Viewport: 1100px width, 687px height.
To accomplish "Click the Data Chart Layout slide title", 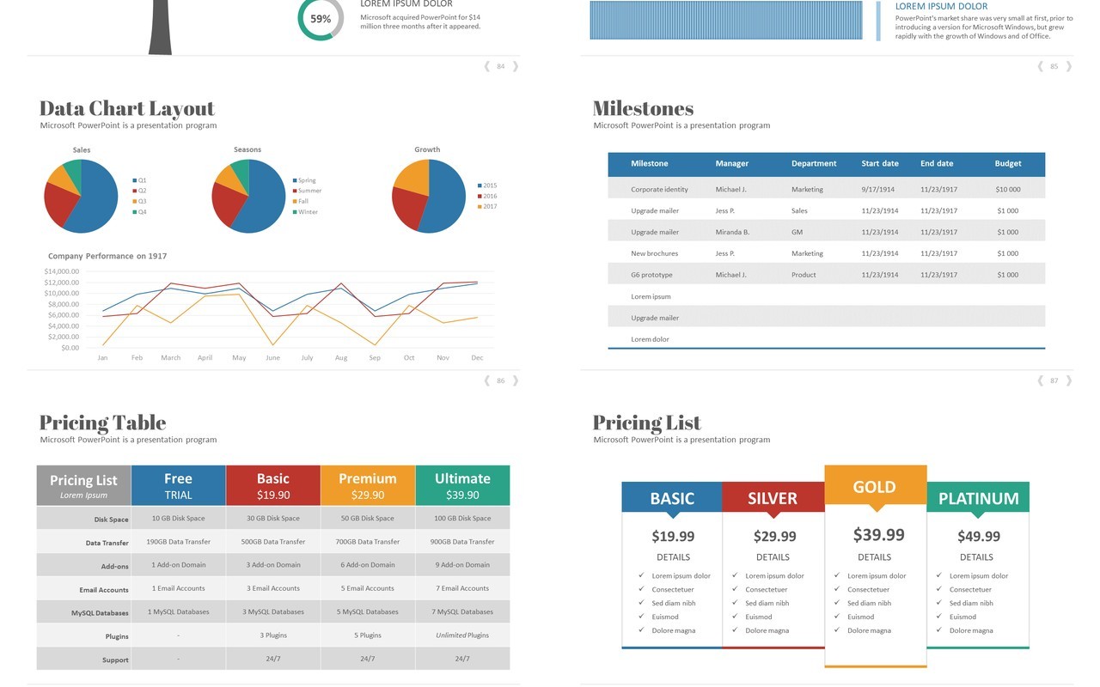I will (x=126, y=108).
